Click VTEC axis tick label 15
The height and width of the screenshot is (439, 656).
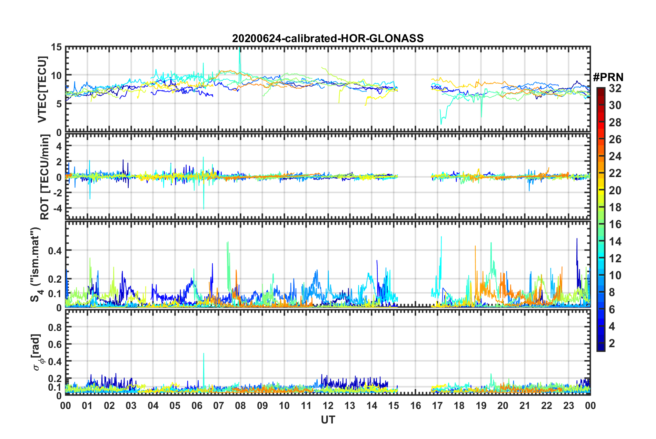point(56,47)
